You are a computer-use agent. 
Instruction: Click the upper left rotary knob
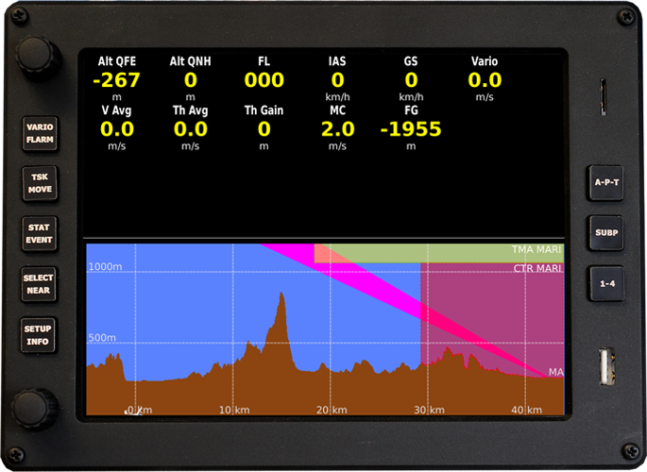coord(38,58)
